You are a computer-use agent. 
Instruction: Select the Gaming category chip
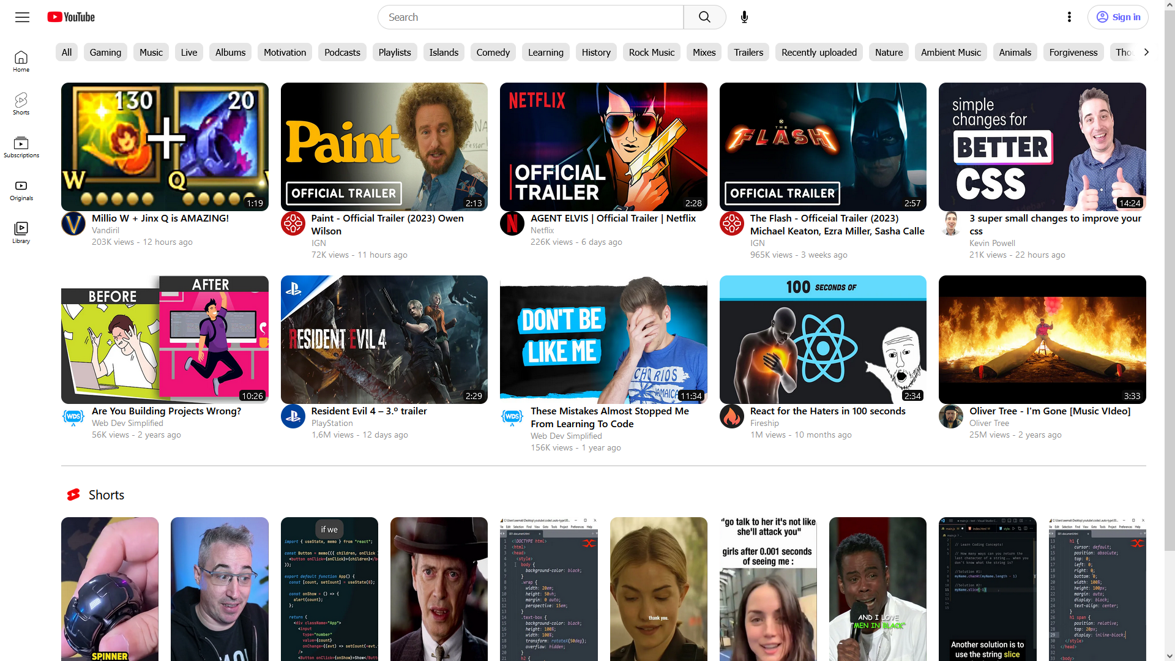tap(105, 52)
